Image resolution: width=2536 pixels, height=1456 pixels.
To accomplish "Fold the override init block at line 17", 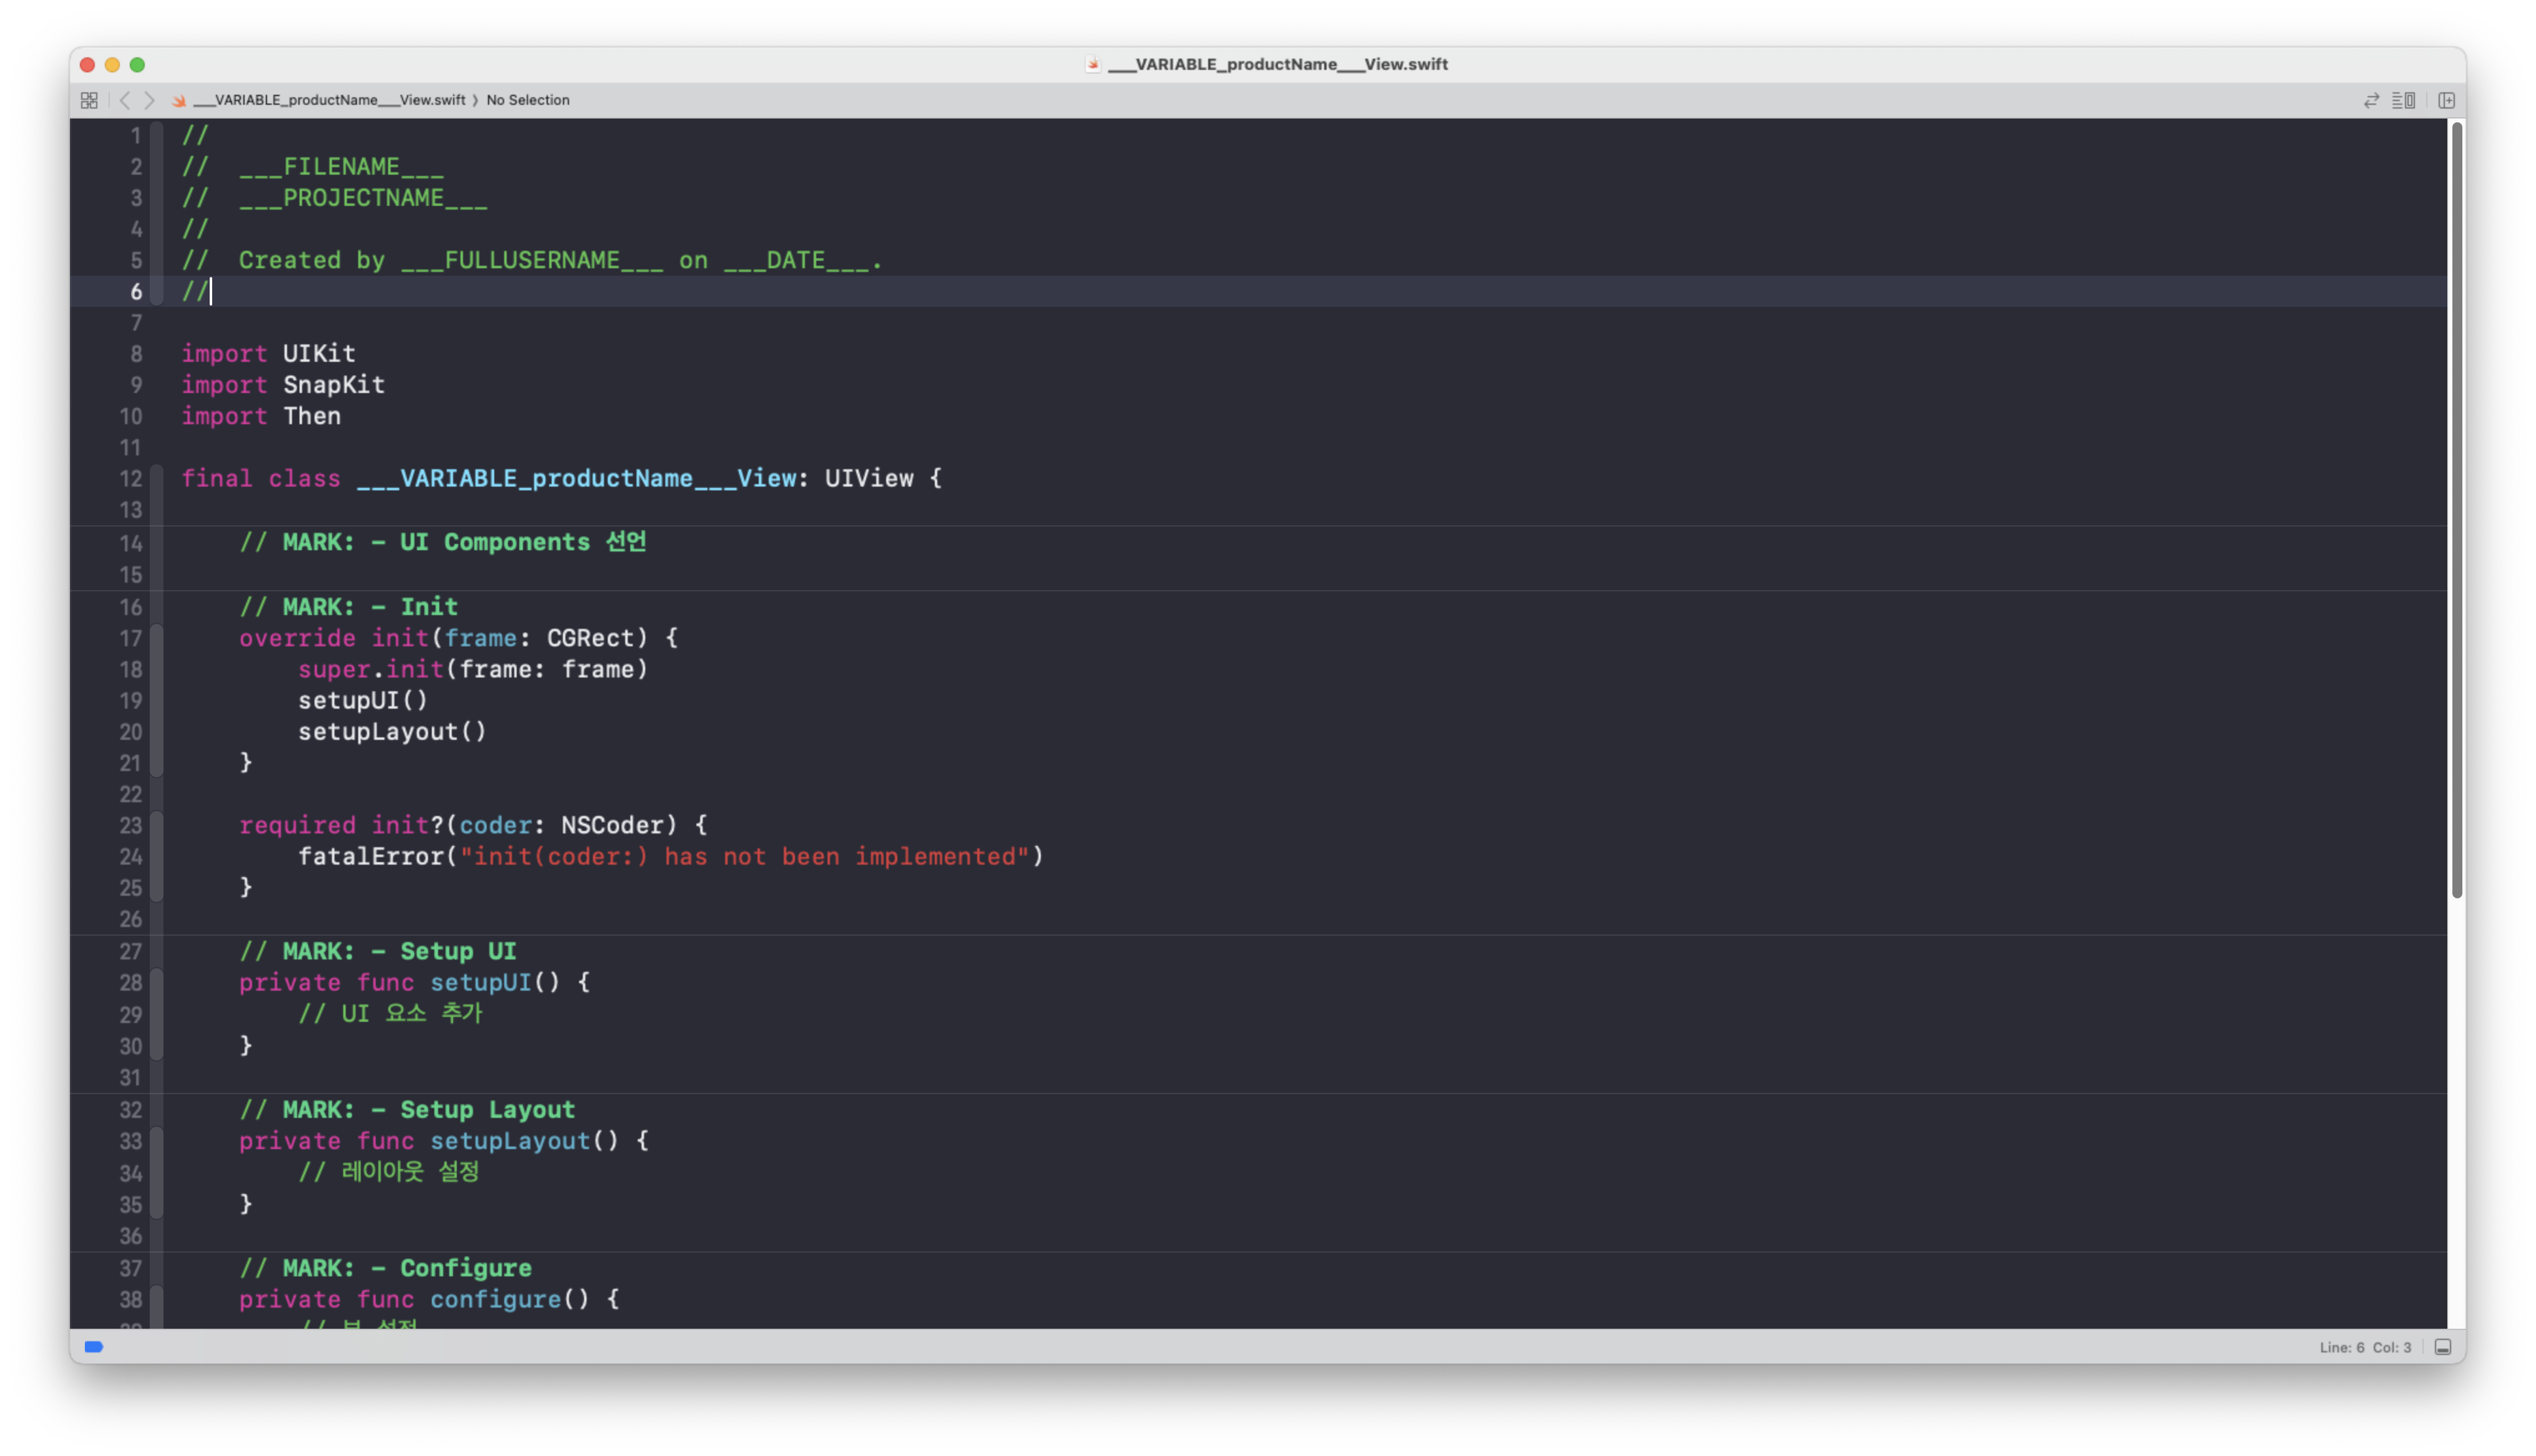I will pos(157,638).
